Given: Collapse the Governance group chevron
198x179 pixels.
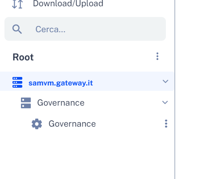Looking at the screenshot, I should tap(165, 102).
